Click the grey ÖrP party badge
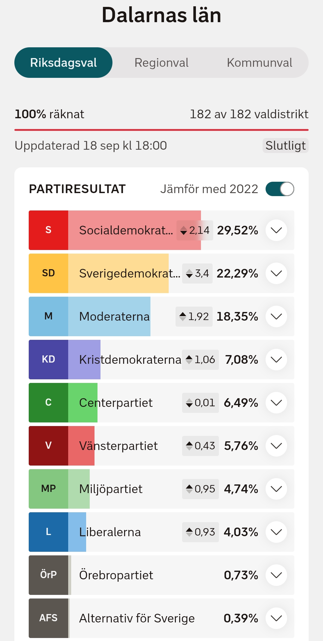 click(x=48, y=575)
